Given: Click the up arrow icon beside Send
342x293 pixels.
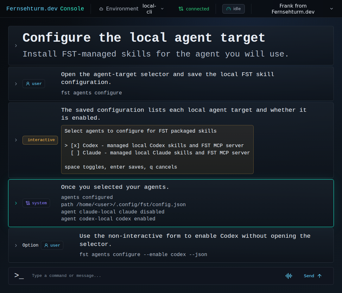Looking at the screenshot, I should click(x=320, y=276).
